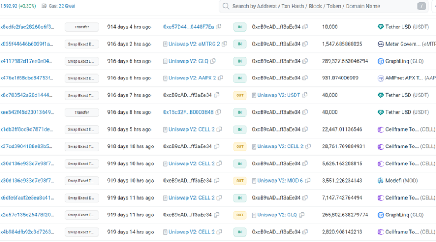Viewport: 436px width, 242px height.
Task: Open transaction hash starting x4117982d17ee0e04
Action: coord(27,61)
